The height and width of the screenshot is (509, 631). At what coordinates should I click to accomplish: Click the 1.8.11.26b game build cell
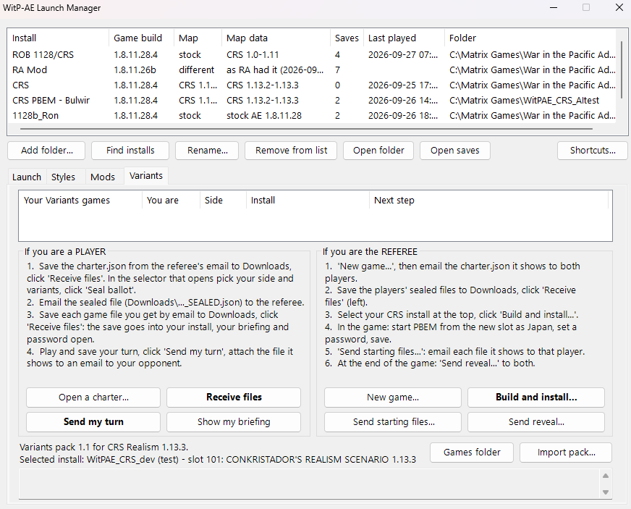coord(135,70)
